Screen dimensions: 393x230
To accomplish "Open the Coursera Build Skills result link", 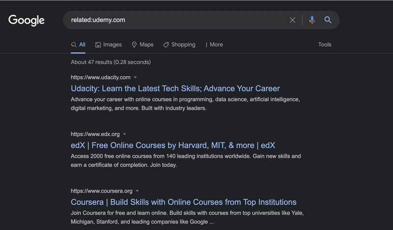I will tap(183, 202).
